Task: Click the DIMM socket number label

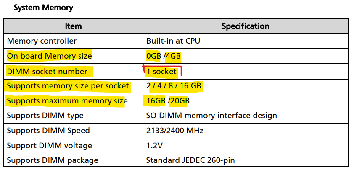Action: 47,72
